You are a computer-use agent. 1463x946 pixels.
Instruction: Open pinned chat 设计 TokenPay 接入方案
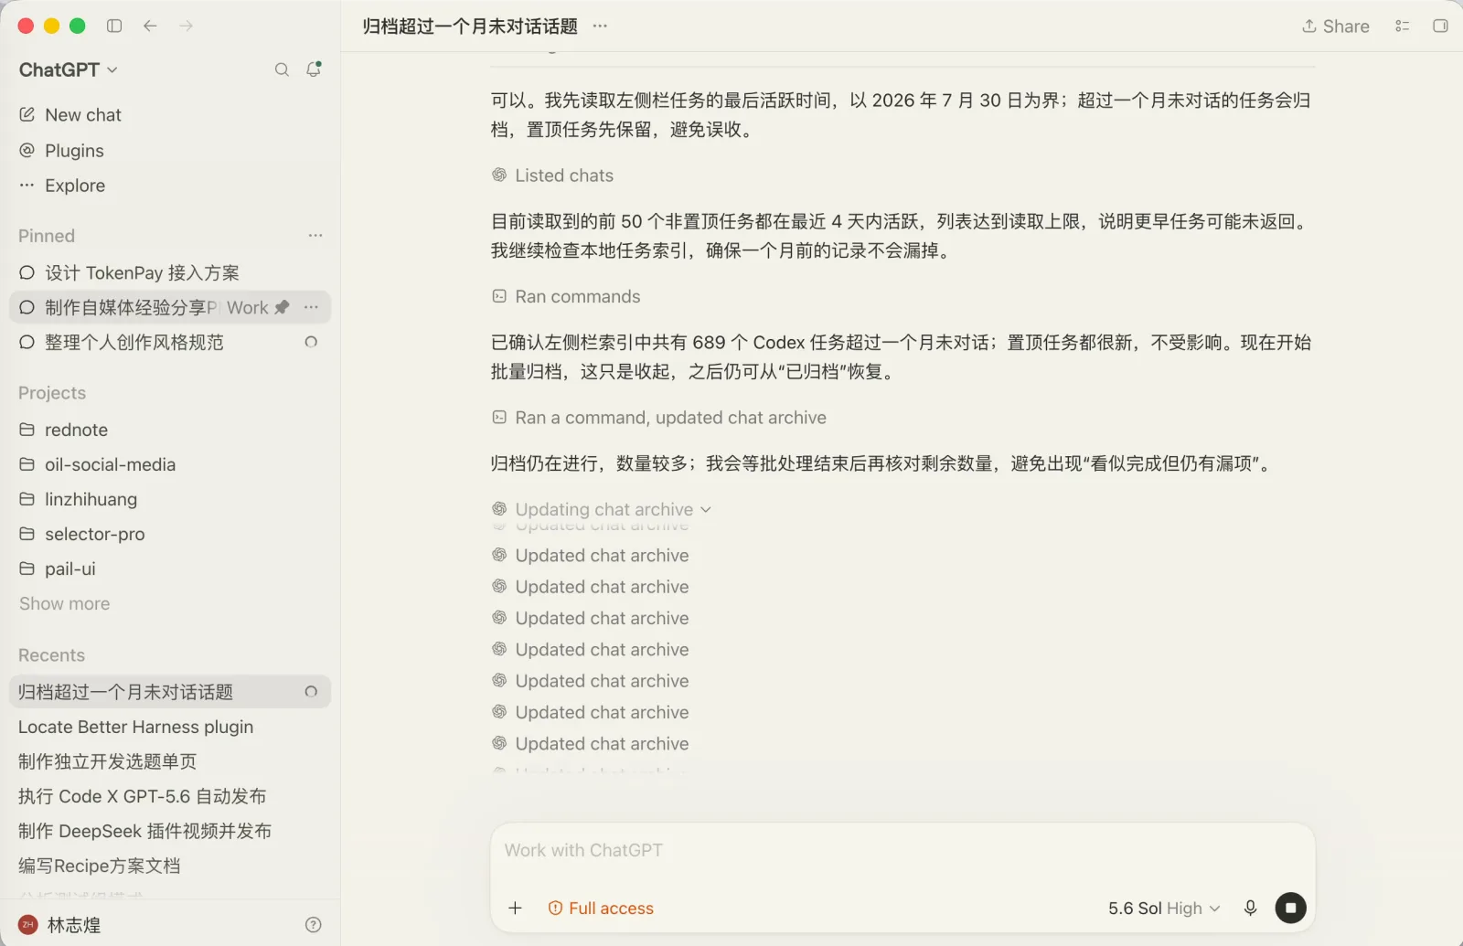click(170, 272)
